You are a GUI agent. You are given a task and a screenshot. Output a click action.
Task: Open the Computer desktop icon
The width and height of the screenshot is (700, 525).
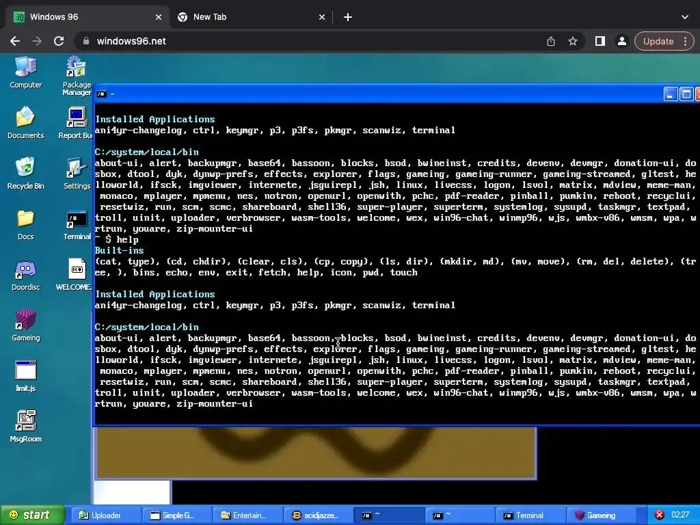25,72
